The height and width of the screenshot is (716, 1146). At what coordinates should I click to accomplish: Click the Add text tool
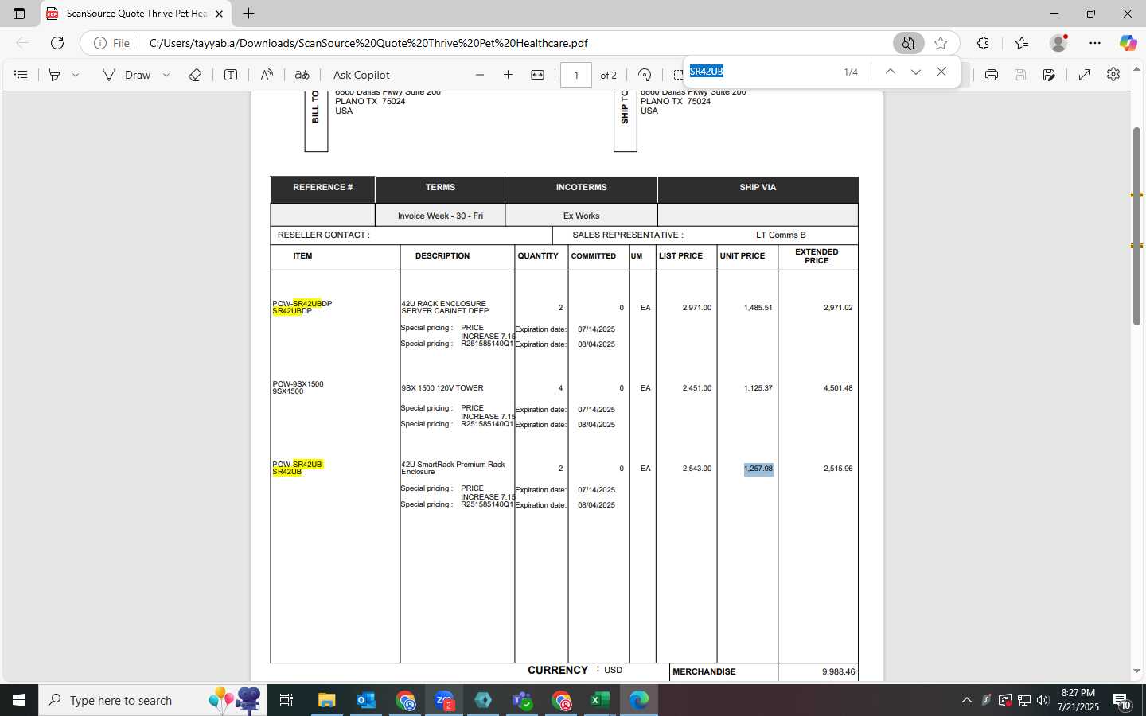231,75
